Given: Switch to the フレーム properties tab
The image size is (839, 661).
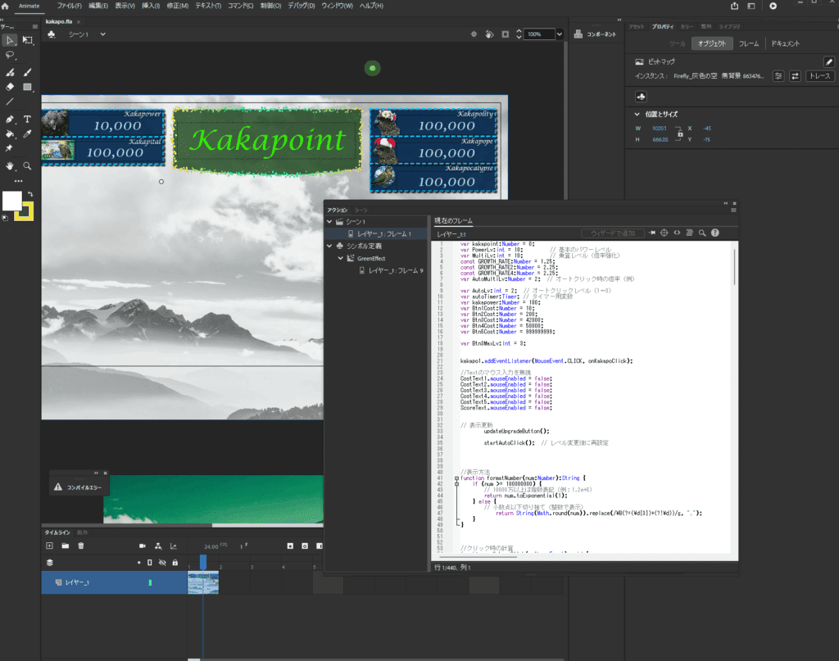Looking at the screenshot, I should (x=748, y=43).
